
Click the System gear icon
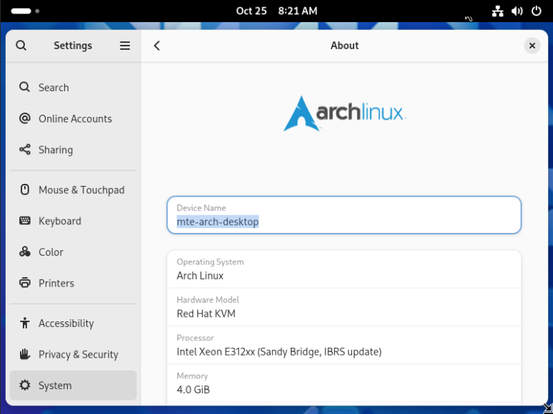click(24, 385)
